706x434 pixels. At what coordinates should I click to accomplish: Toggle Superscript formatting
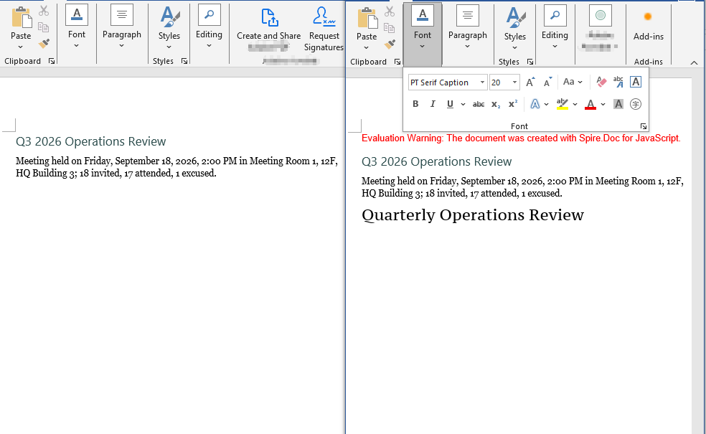(x=513, y=104)
